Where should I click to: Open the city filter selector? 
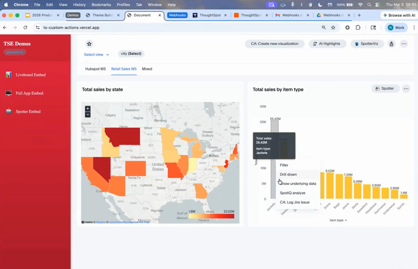point(131,54)
